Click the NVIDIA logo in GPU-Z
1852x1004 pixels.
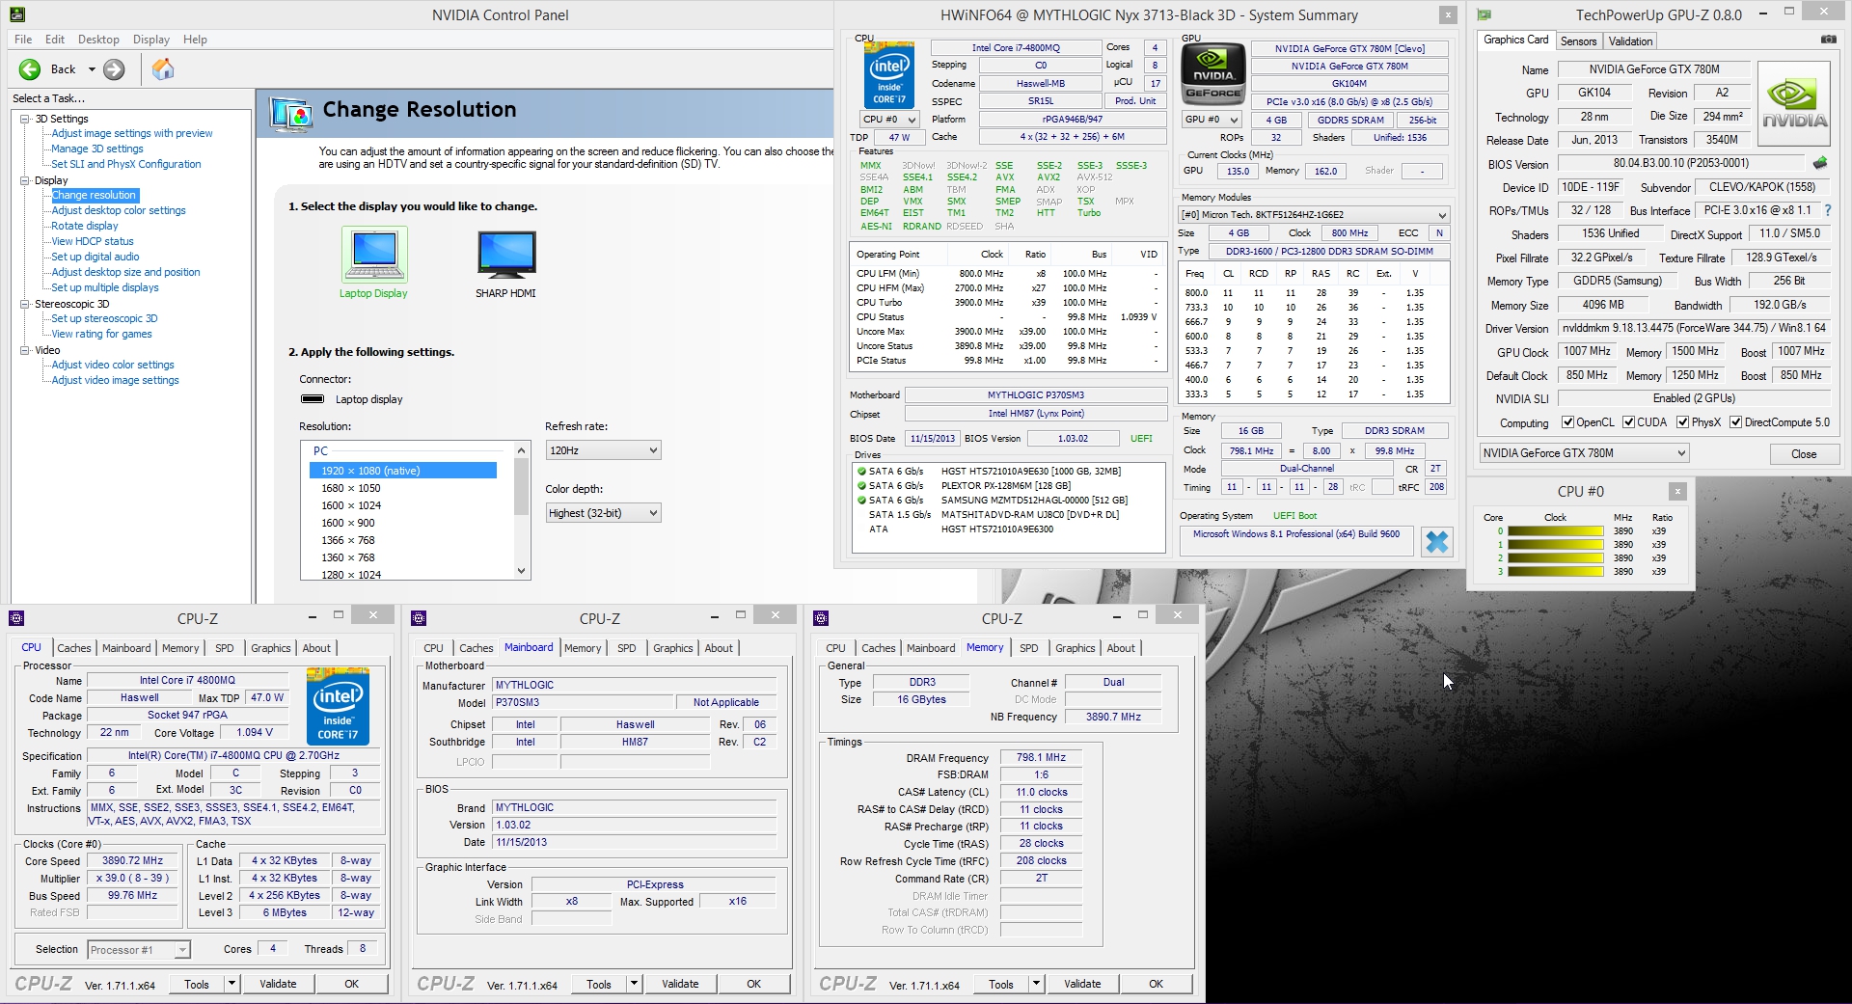(x=1794, y=104)
